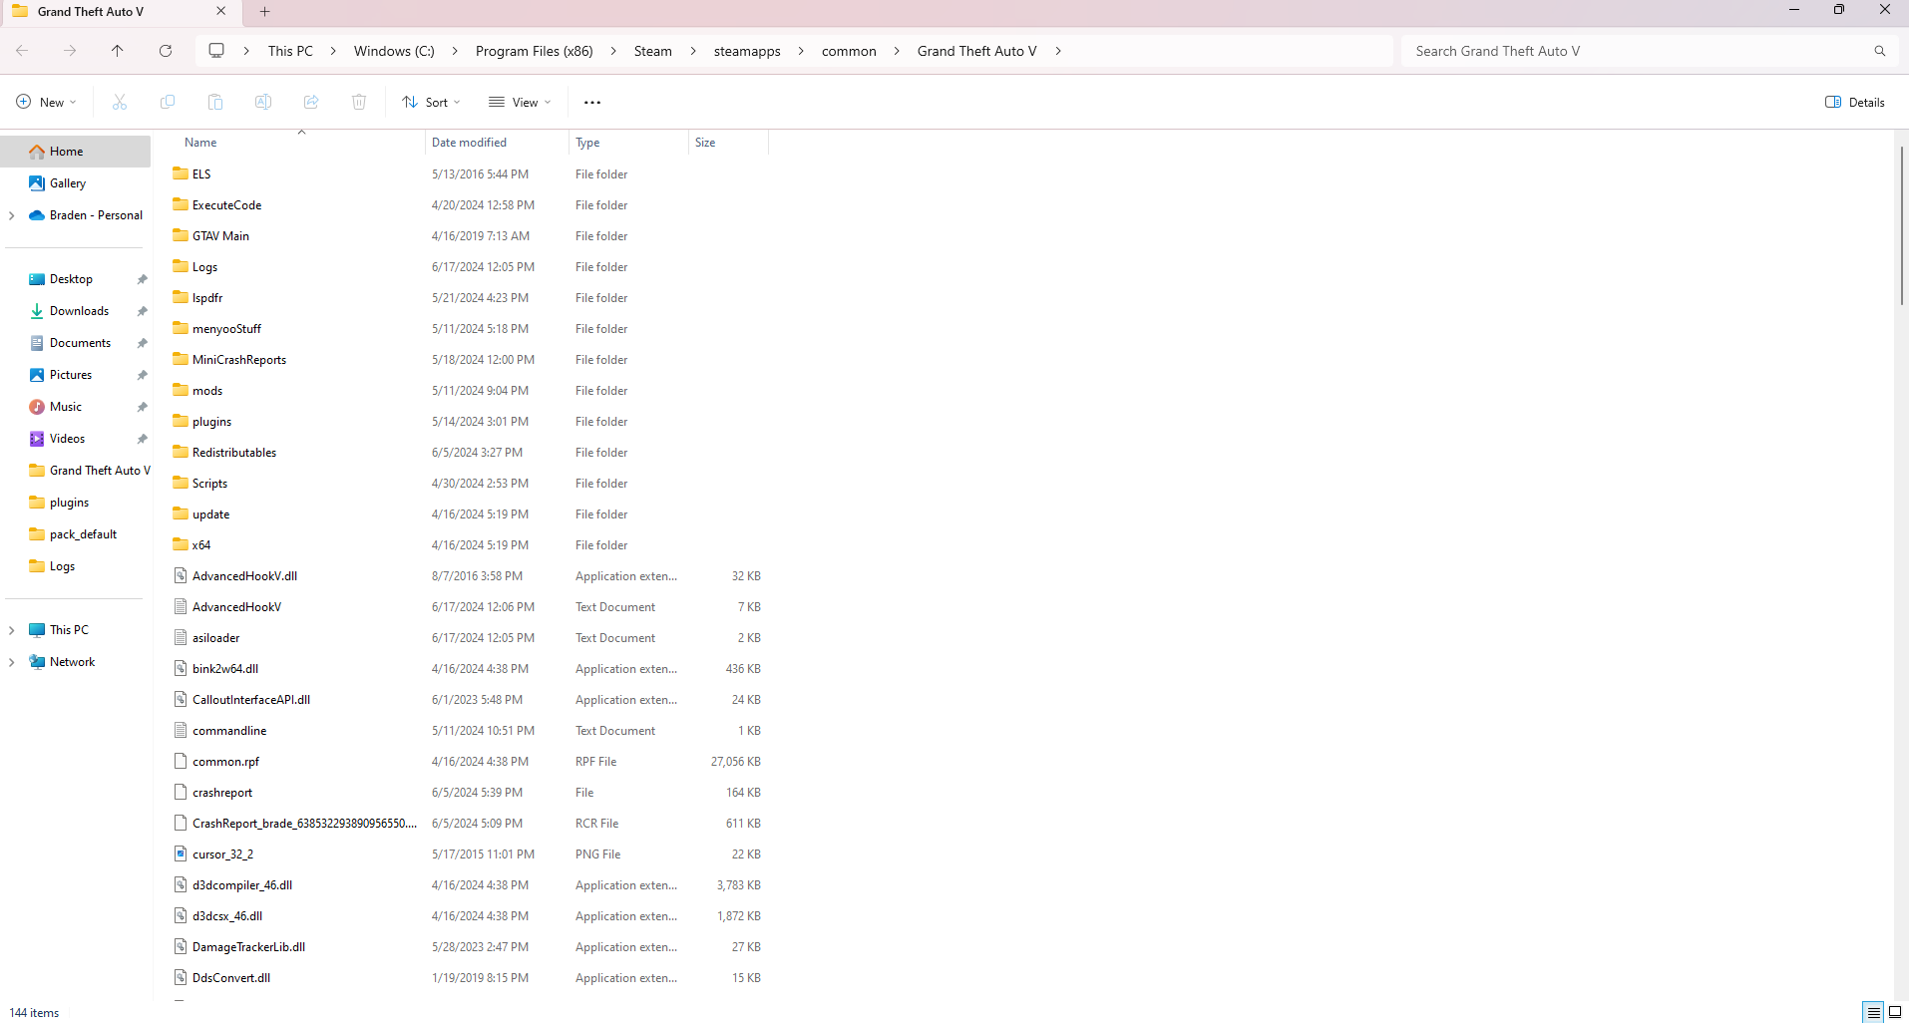
Task: Expand Network in navigation pane
Action: coord(12,662)
